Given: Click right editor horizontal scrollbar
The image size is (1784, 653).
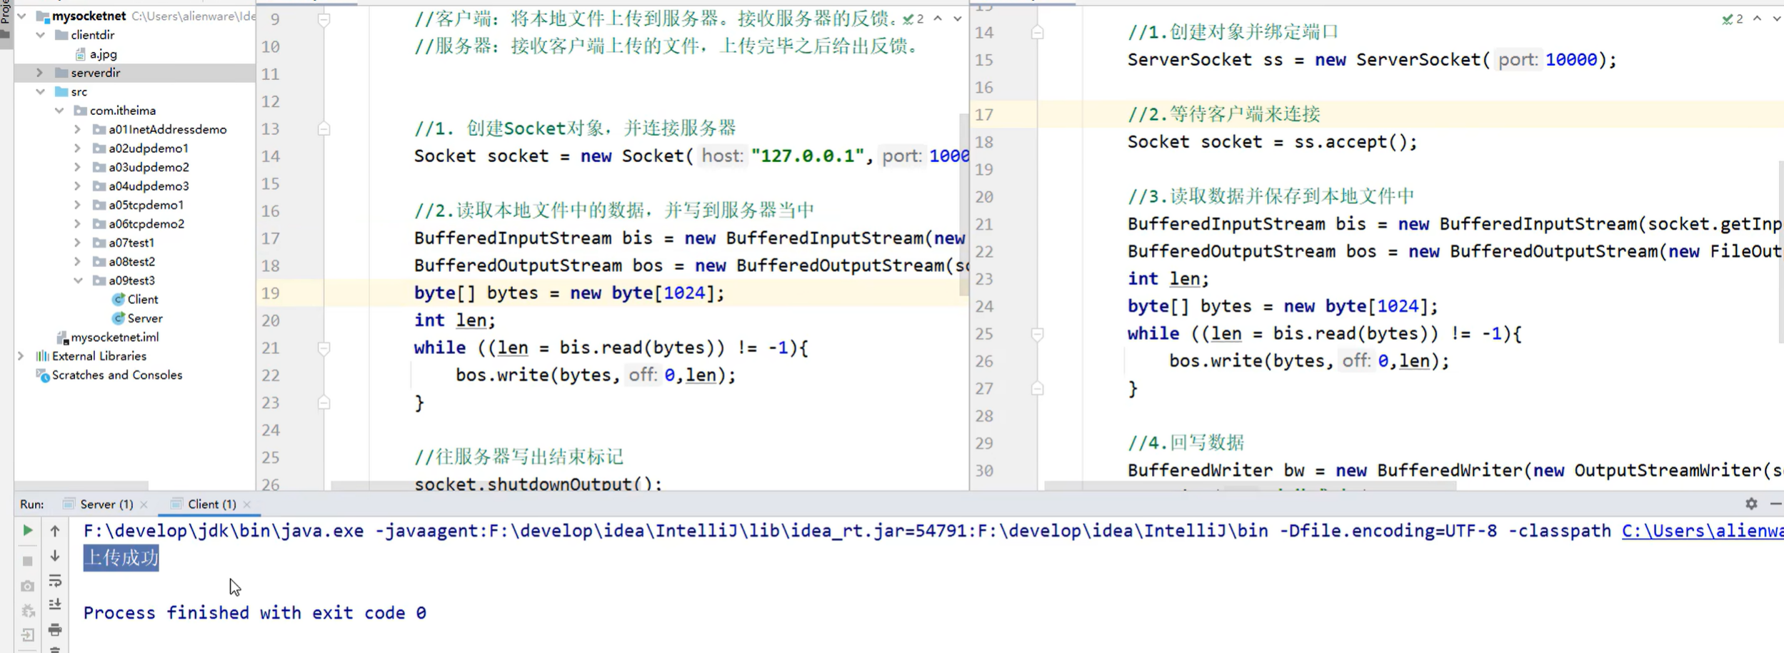Looking at the screenshot, I should pos(1250,486).
